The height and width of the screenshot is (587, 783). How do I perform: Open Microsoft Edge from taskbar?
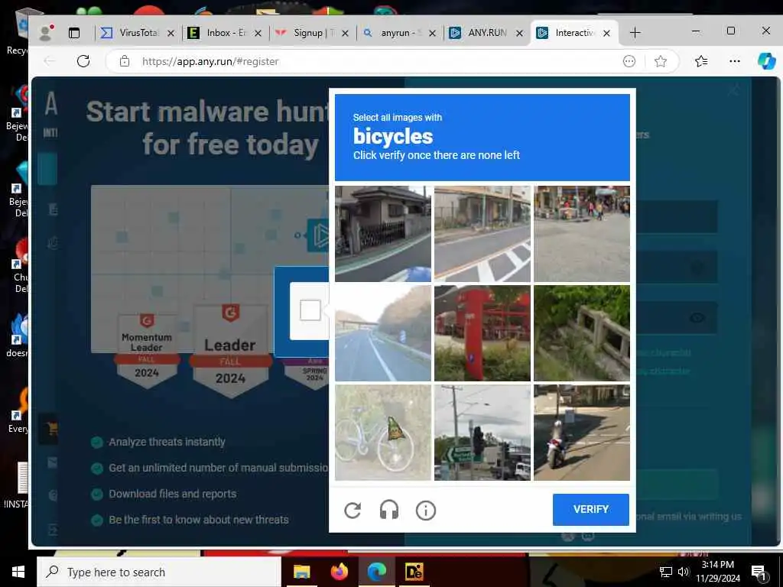point(376,572)
